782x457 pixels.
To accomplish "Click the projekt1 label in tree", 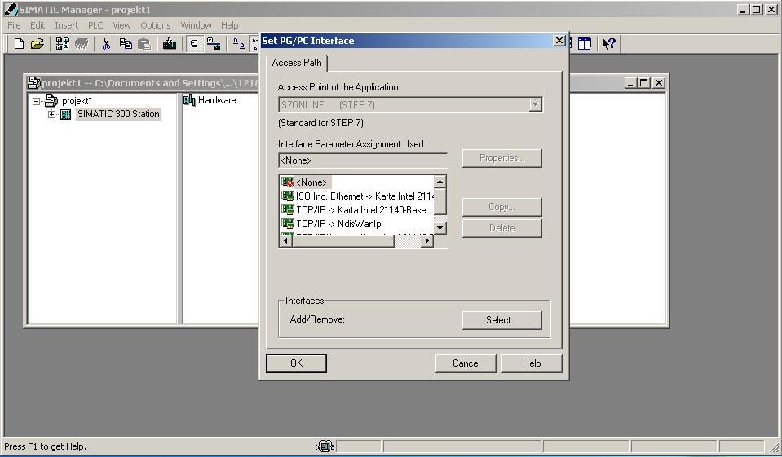I will [77, 101].
